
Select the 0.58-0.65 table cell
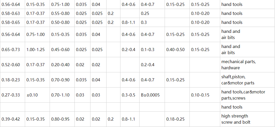(11, 22)
